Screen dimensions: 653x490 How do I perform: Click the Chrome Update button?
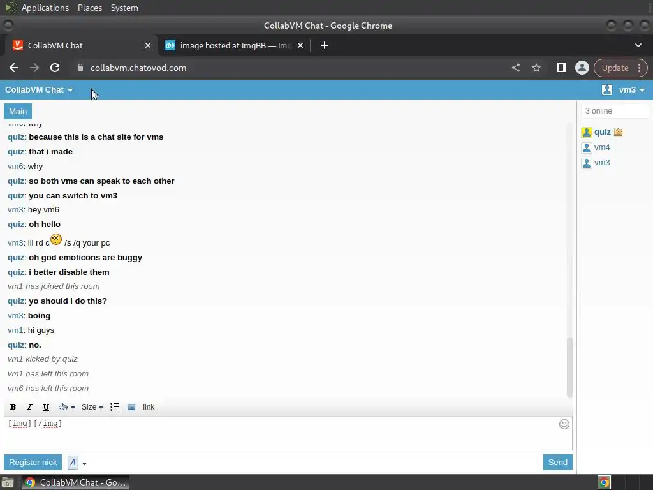pyautogui.click(x=615, y=68)
